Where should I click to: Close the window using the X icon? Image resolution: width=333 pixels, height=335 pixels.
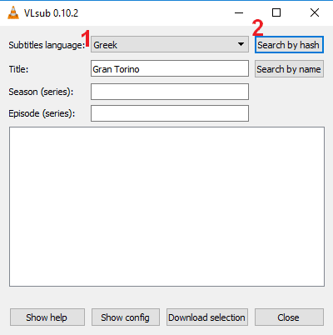(x=315, y=12)
